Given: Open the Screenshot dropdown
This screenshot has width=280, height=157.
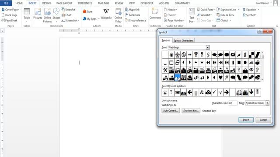Looking at the screenshot, I should click(x=70, y=20).
